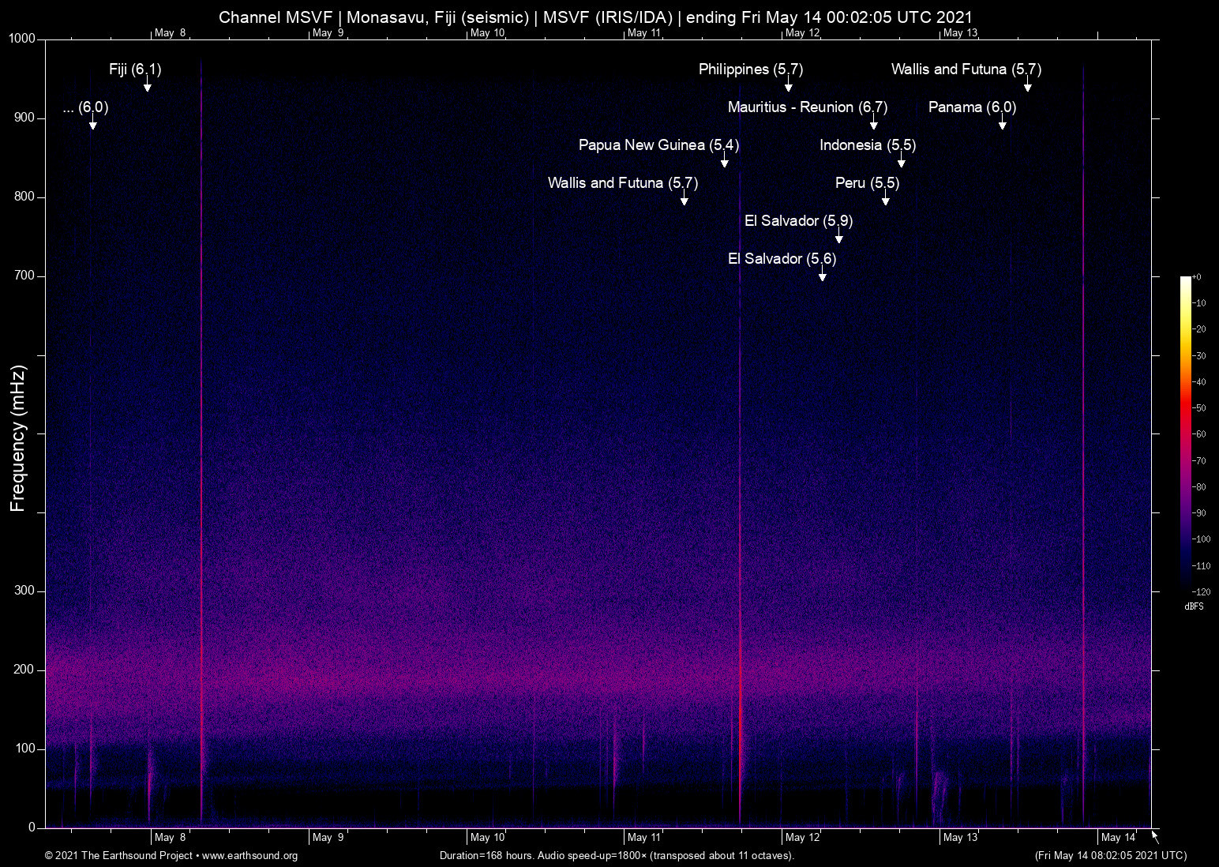The image size is (1219, 867).
Task: Select the arrow marker under Peru (5.5)
Action: 885,200
